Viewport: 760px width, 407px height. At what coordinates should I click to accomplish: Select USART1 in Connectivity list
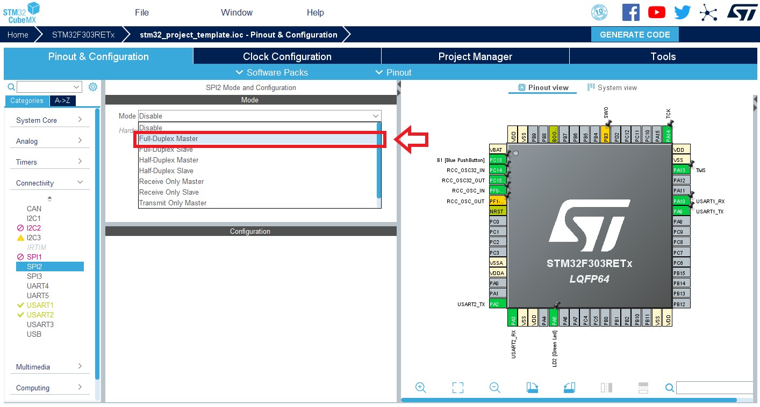[40, 305]
